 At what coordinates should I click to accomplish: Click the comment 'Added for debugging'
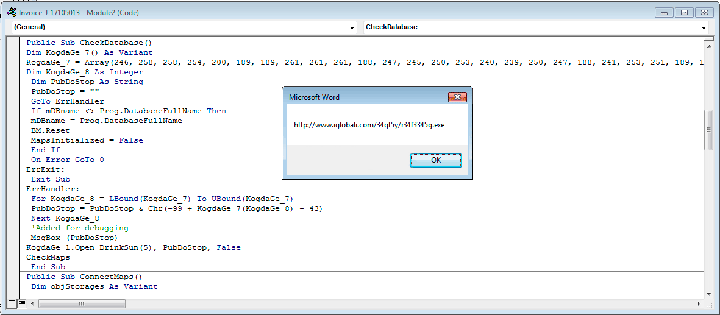[x=80, y=228]
